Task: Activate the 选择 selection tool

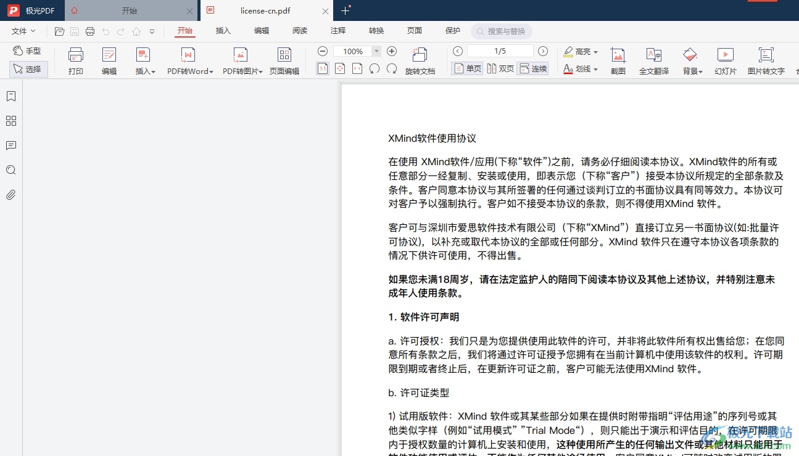Action: 28,69
